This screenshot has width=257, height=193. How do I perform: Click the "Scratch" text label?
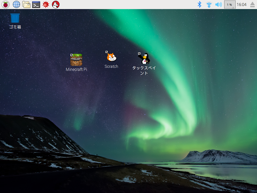[x=112, y=66]
